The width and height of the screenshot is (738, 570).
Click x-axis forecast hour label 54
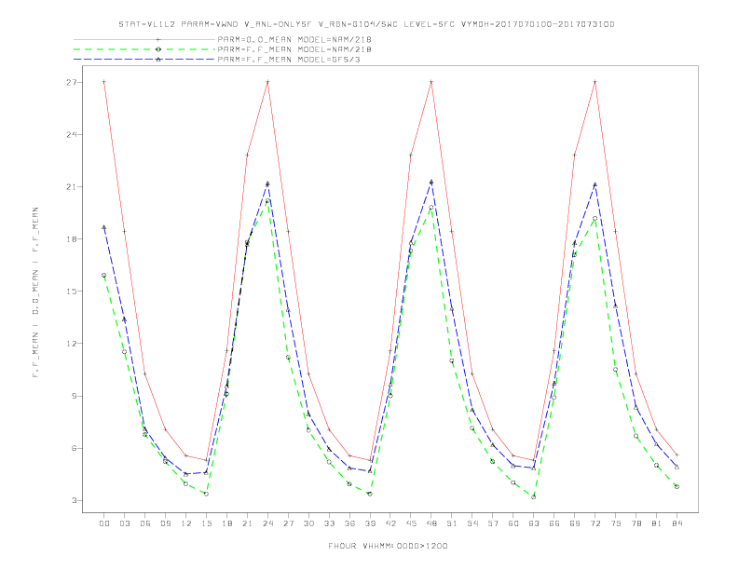click(x=472, y=523)
